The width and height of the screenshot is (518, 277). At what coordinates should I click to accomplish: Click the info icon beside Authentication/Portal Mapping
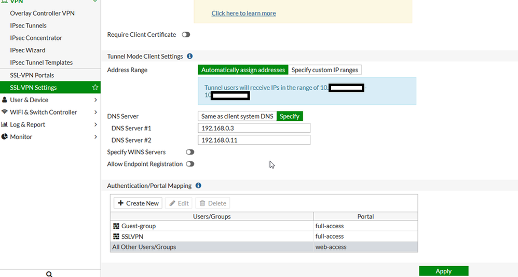(198, 186)
